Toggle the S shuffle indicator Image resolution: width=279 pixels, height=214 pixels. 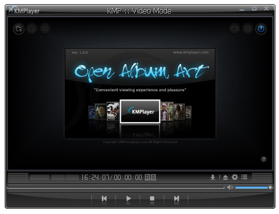pyautogui.click(x=154, y=178)
